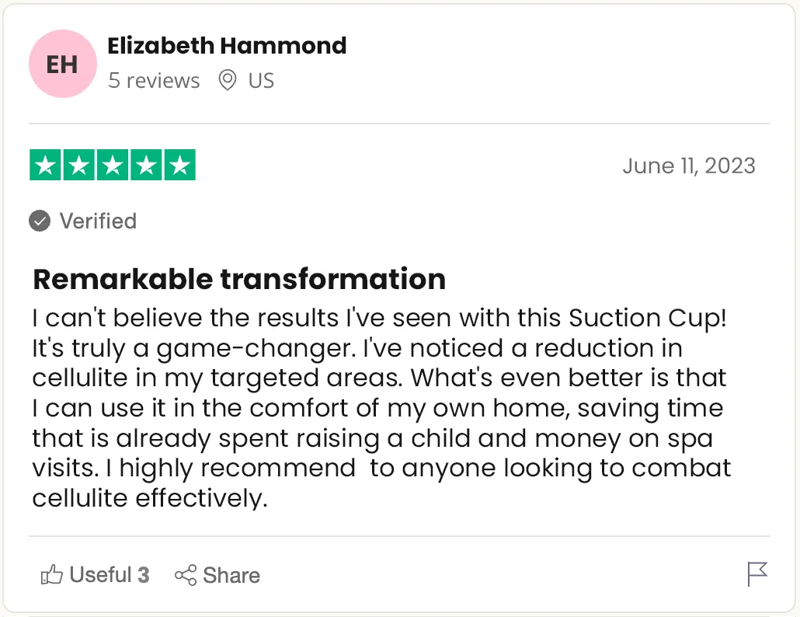Flag this review with the flag icon

[757, 574]
